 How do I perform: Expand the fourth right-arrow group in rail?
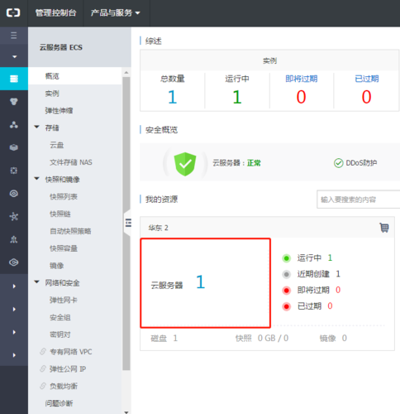point(14,355)
